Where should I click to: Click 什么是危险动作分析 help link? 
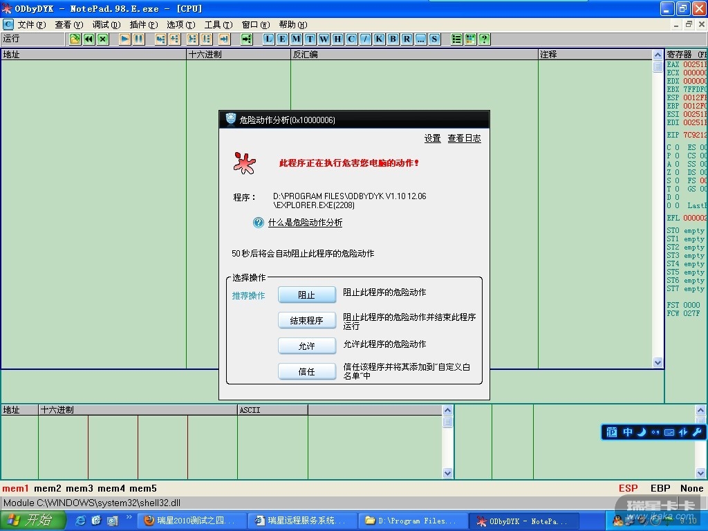[x=305, y=223]
